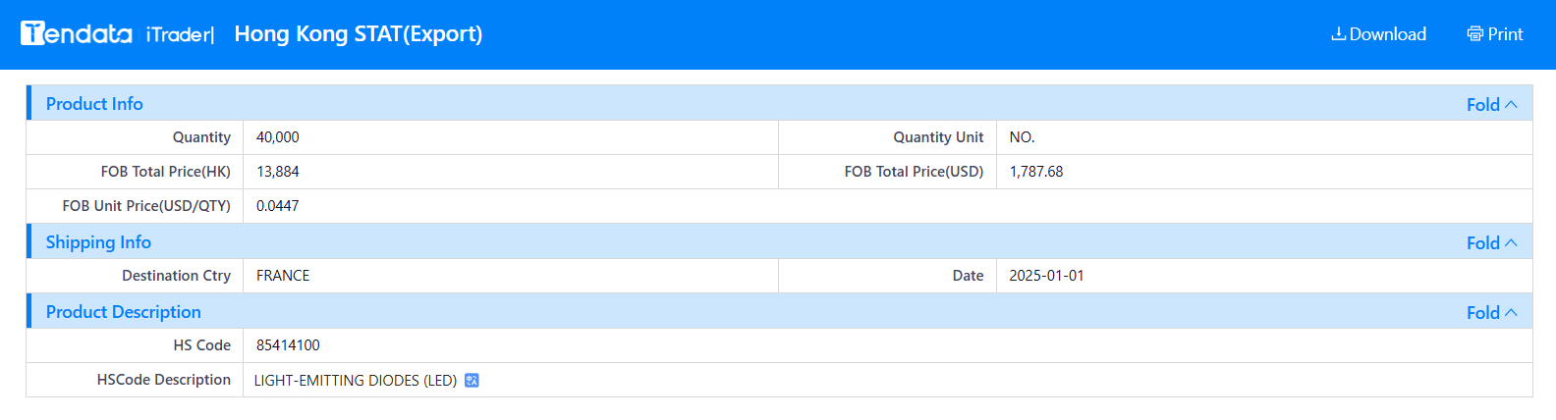Click the translate icon beside LED description
The image size is (1556, 420).
tap(472, 381)
